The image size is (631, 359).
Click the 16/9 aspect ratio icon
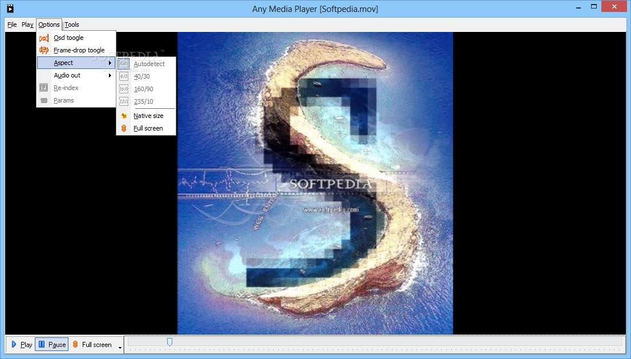click(124, 89)
